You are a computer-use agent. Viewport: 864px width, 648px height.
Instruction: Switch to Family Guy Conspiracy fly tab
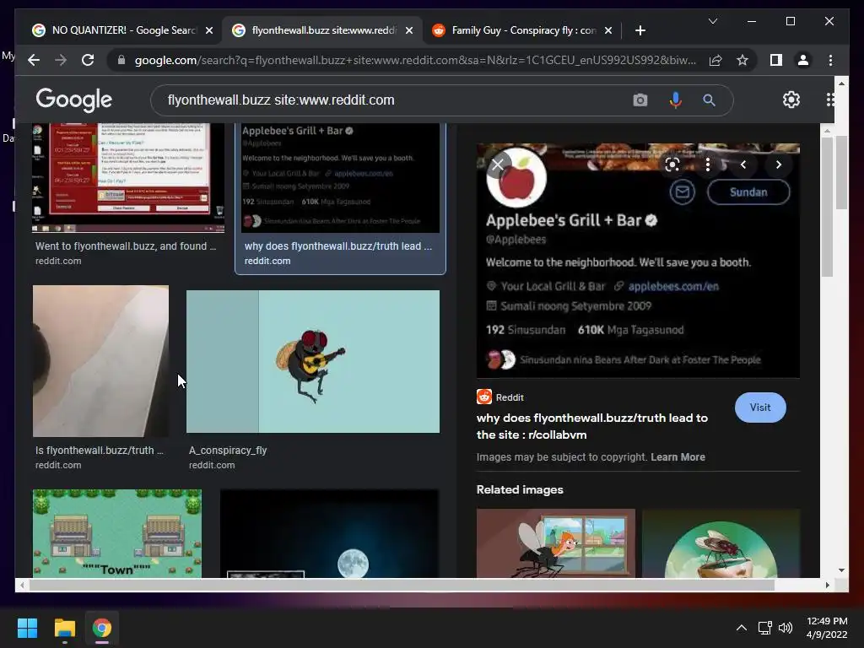tap(522, 30)
